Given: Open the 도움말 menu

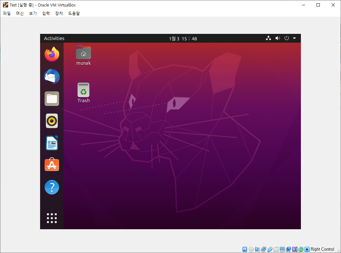Looking at the screenshot, I should click(x=74, y=13).
